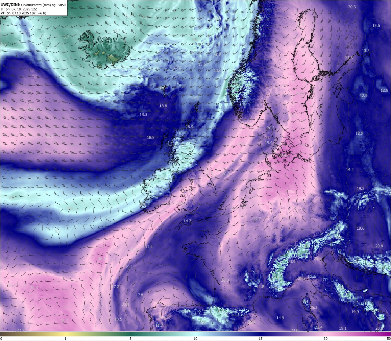
Task: Click the value label '17.8'
Action: (139, 295)
